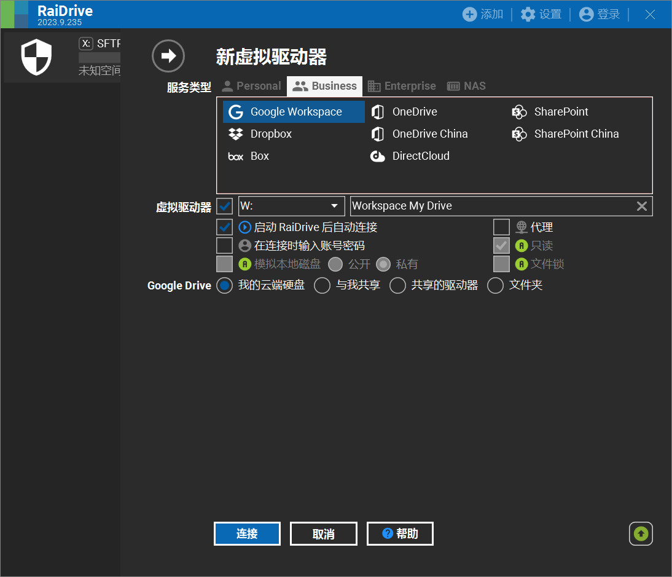Select 我的云端硬盘 radio option

coord(225,286)
